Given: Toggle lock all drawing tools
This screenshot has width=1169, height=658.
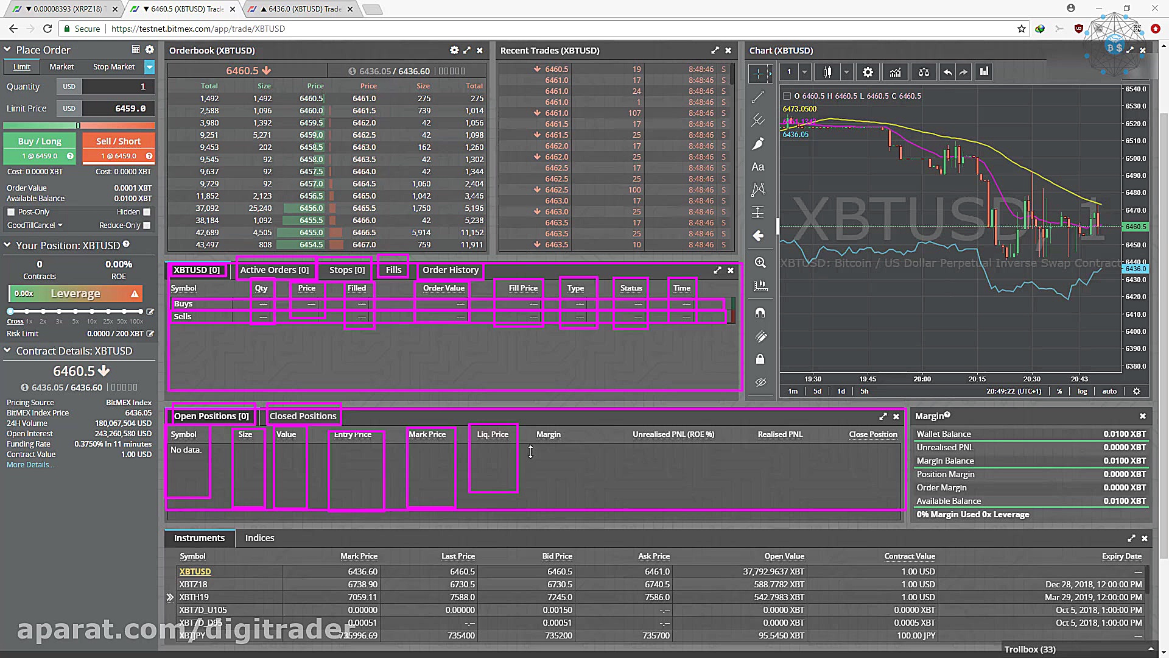Looking at the screenshot, I should pyautogui.click(x=760, y=359).
